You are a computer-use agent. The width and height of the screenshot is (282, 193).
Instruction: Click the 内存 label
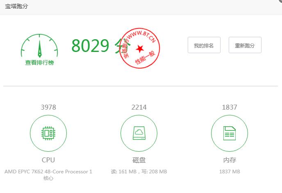(230, 160)
